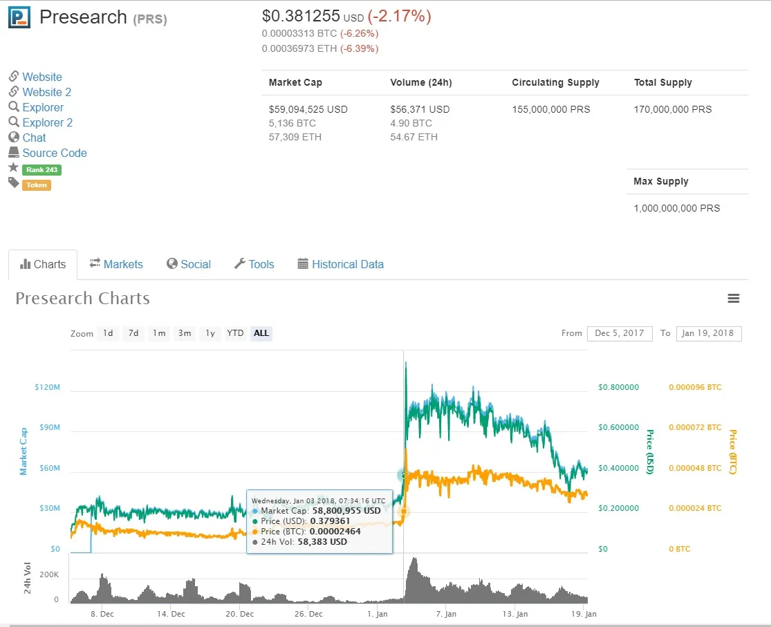Click the Presearch Charts heading
The width and height of the screenshot is (771, 627).
pyautogui.click(x=82, y=298)
